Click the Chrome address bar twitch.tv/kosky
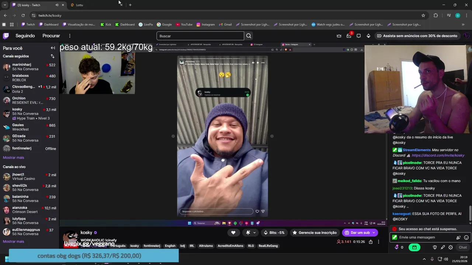The image size is (472, 265). 229,15
